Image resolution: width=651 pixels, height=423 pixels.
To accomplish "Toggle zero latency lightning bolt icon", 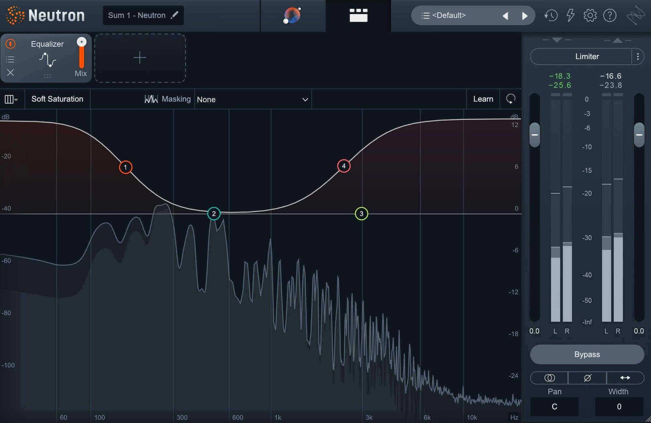I will pyautogui.click(x=570, y=15).
